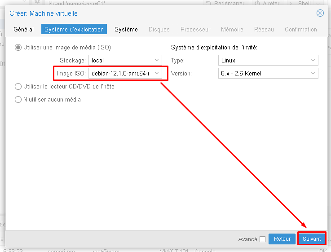
Task: Expand the Version dropdown arrow
Action: tap(313, 73)
